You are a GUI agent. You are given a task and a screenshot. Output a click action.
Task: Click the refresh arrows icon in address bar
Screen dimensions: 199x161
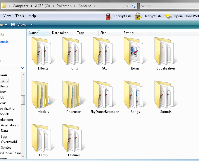pyautogui.click(x=134, y=6)
